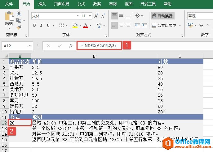Viewport: 213px width, 152px height.
Task: Click the comma style icon
Action: pyautogui.click(x=208, y=25)
